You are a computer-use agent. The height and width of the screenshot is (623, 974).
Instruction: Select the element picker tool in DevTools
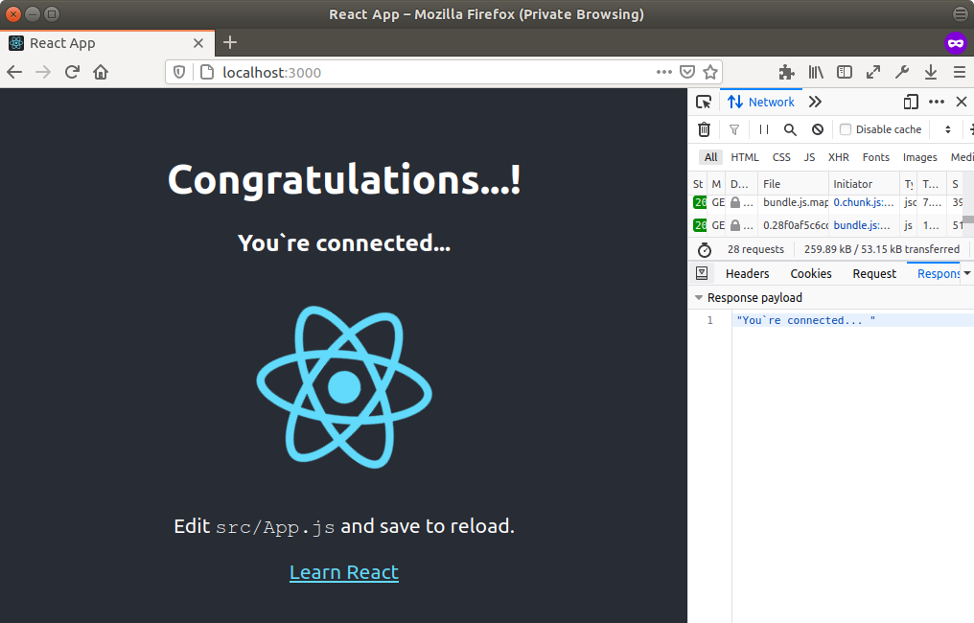703,102
